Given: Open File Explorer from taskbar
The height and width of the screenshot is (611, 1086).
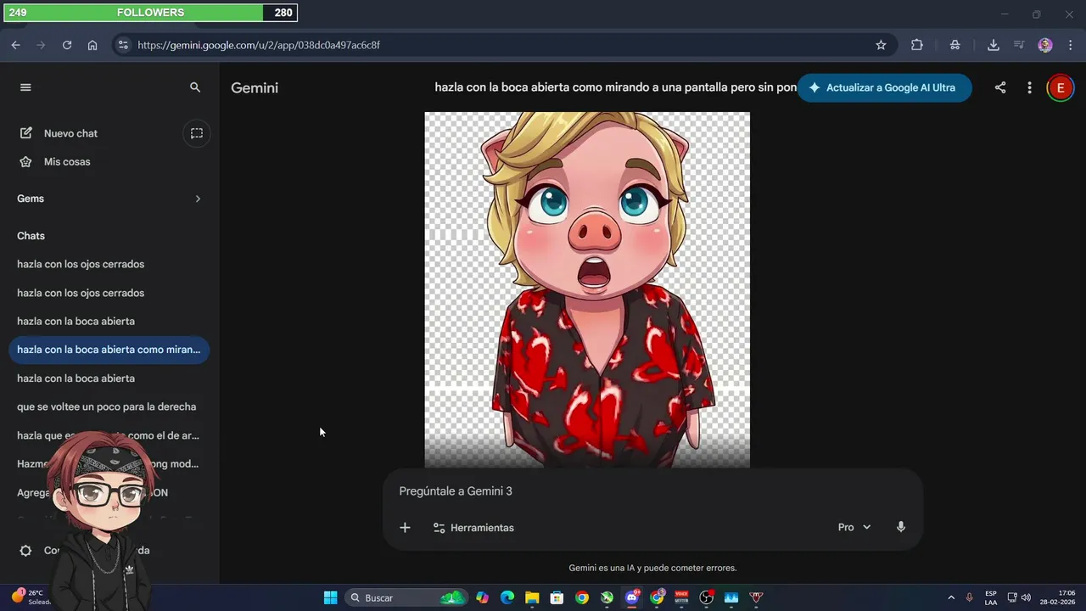Looking at the screenshot, I should point(532,597).
